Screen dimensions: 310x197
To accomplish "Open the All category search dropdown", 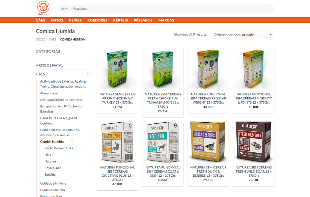I will (x=64, y=9).
